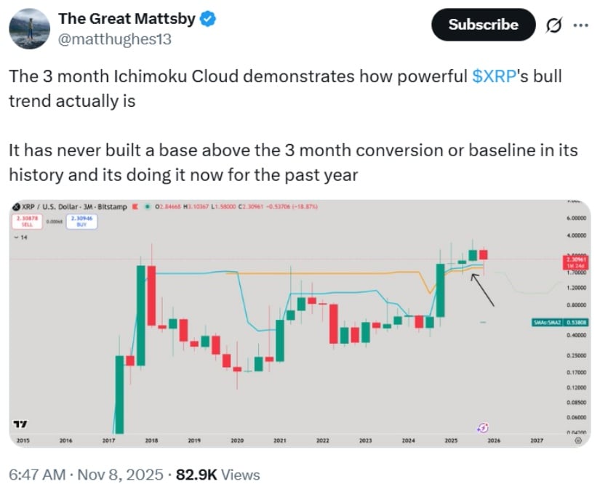Click the red 2.30961 current price label

569,261
